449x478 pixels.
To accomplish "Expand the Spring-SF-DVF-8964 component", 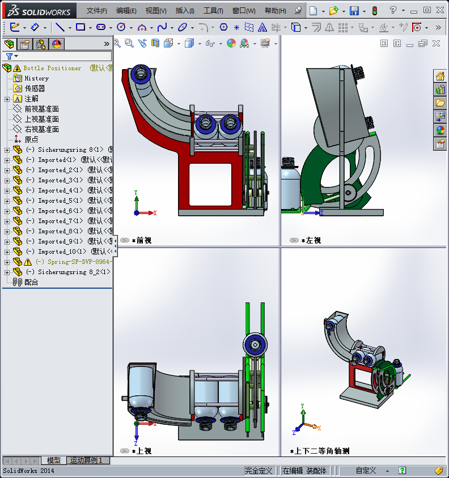I will click(x=7, y=262).
